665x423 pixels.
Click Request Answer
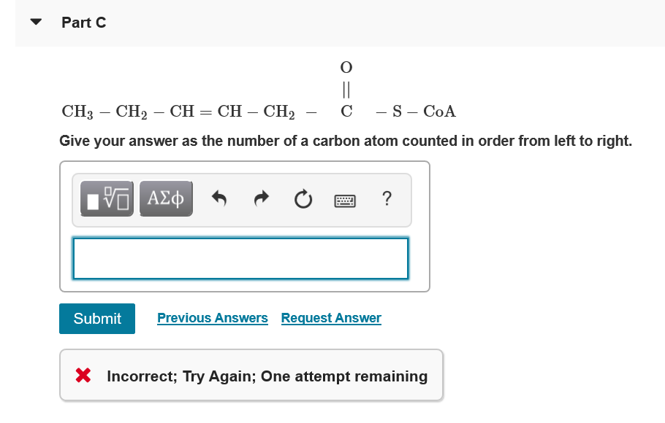pos(330,318)
